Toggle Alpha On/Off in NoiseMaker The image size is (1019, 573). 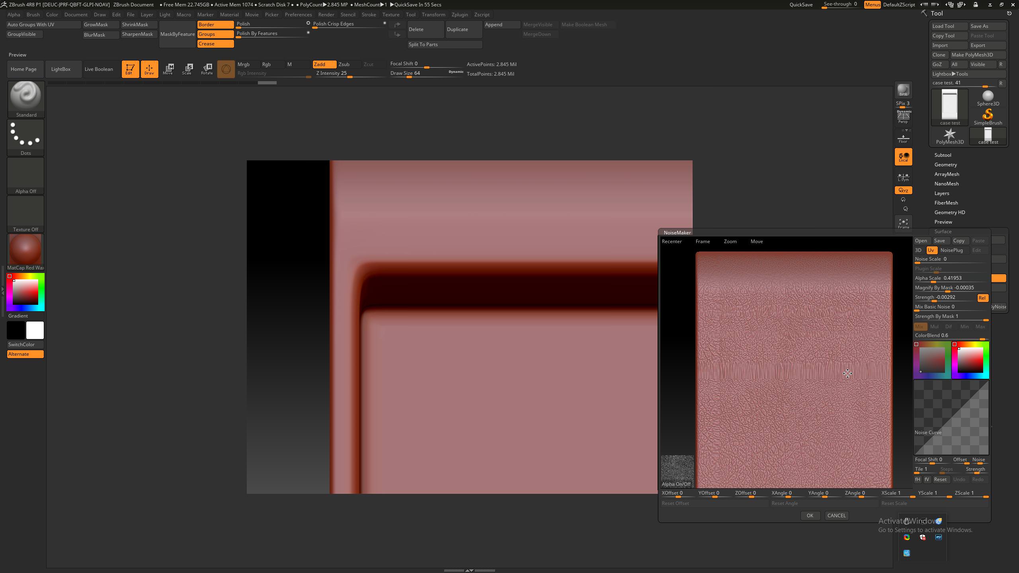677,472
